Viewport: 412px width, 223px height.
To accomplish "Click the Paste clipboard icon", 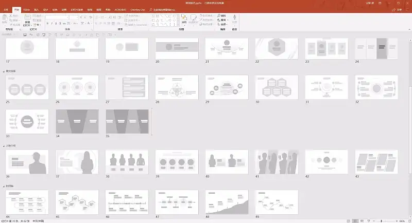I will (x=5, y=17).
